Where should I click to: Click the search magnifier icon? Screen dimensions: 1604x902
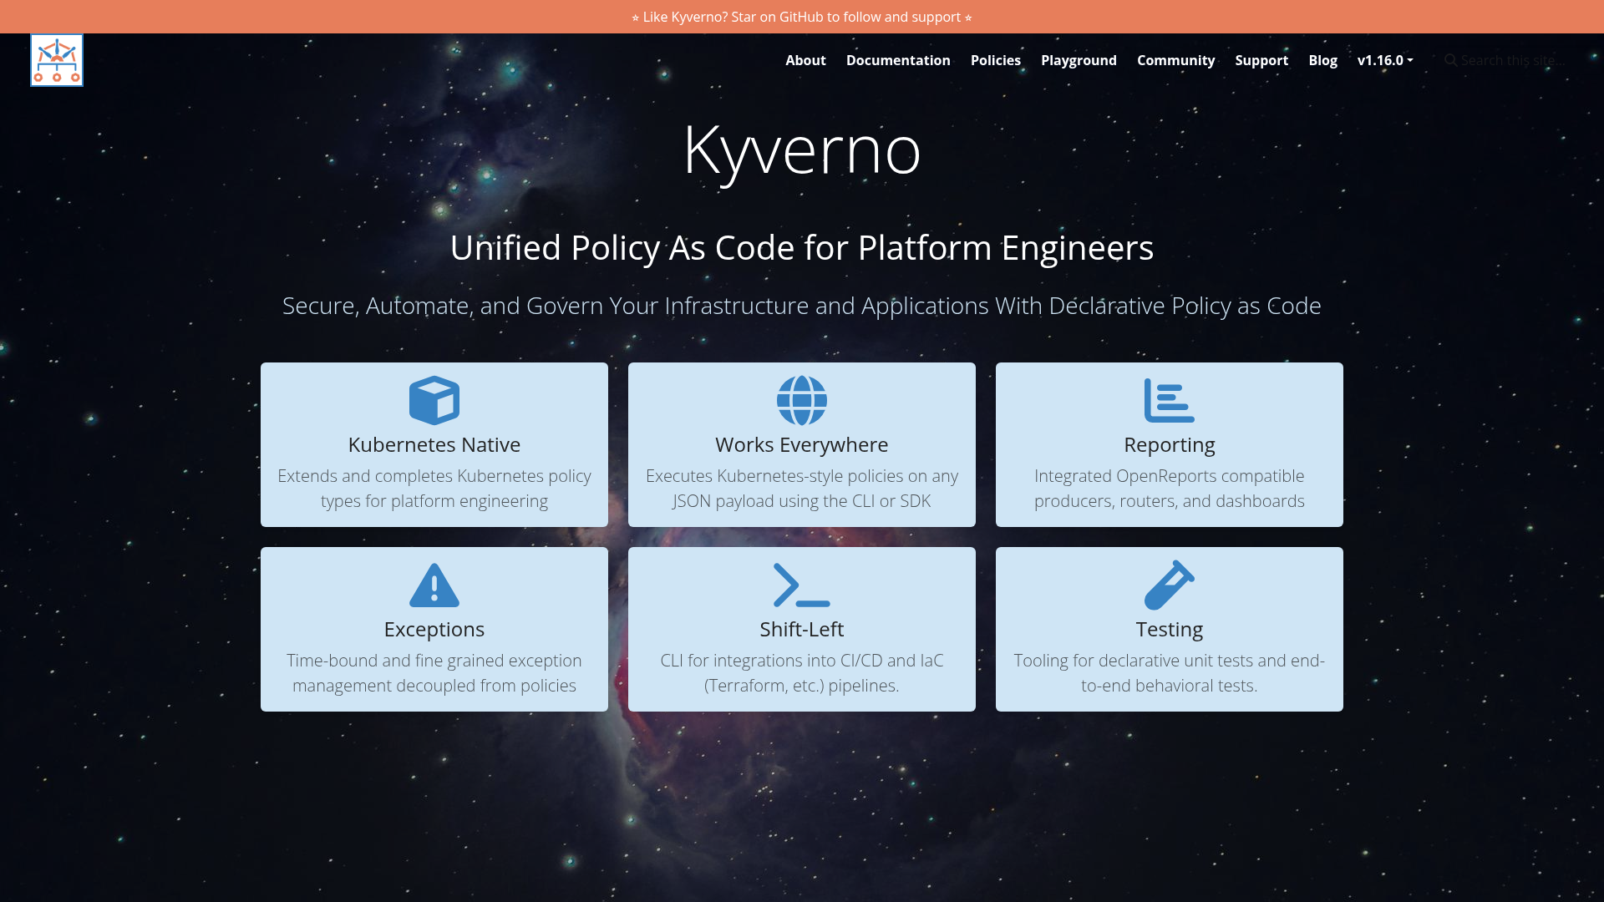point(1451,60)
